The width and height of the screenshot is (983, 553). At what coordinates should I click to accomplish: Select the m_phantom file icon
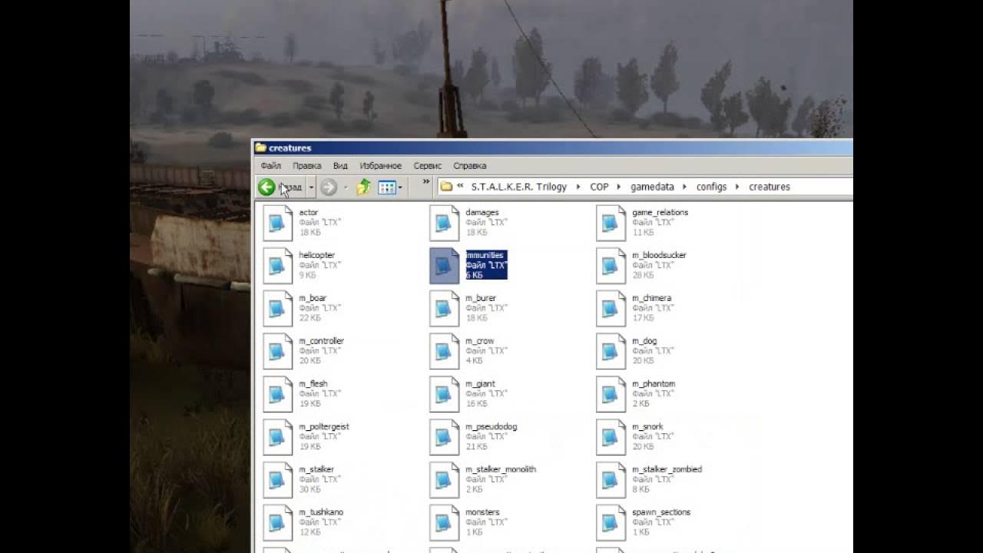[x=611, y=395]
